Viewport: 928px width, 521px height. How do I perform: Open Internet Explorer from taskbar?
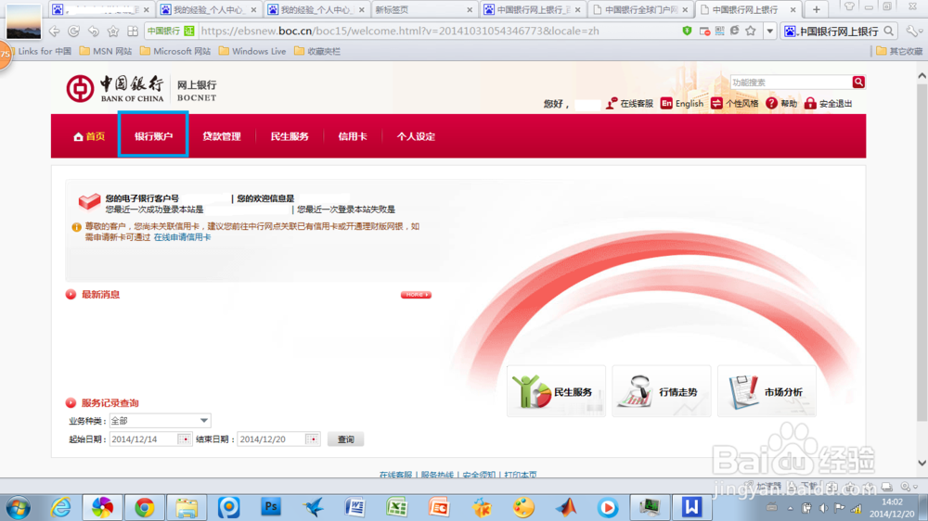[x=61, y=507]
